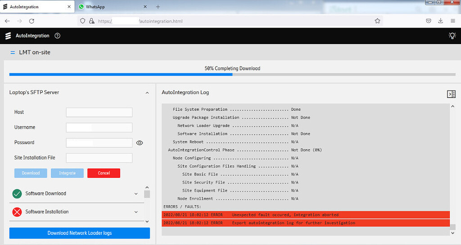Open Firefox downloads arrow icon
The width and height of the screenshot is (461, 245).
[440, 21]
